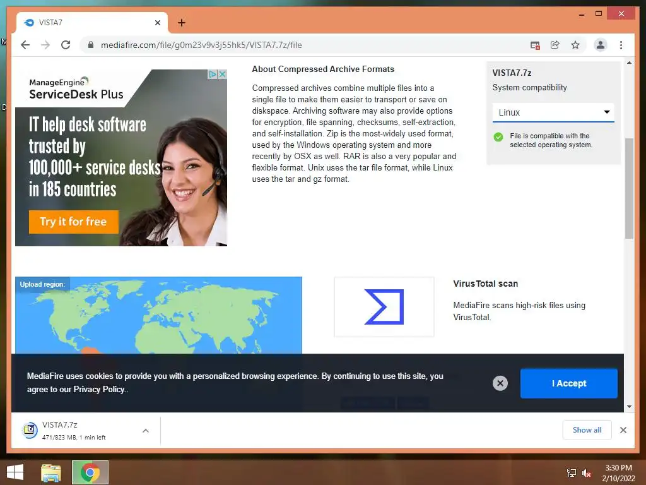Click the address bar URL

[x=201, y=45]
